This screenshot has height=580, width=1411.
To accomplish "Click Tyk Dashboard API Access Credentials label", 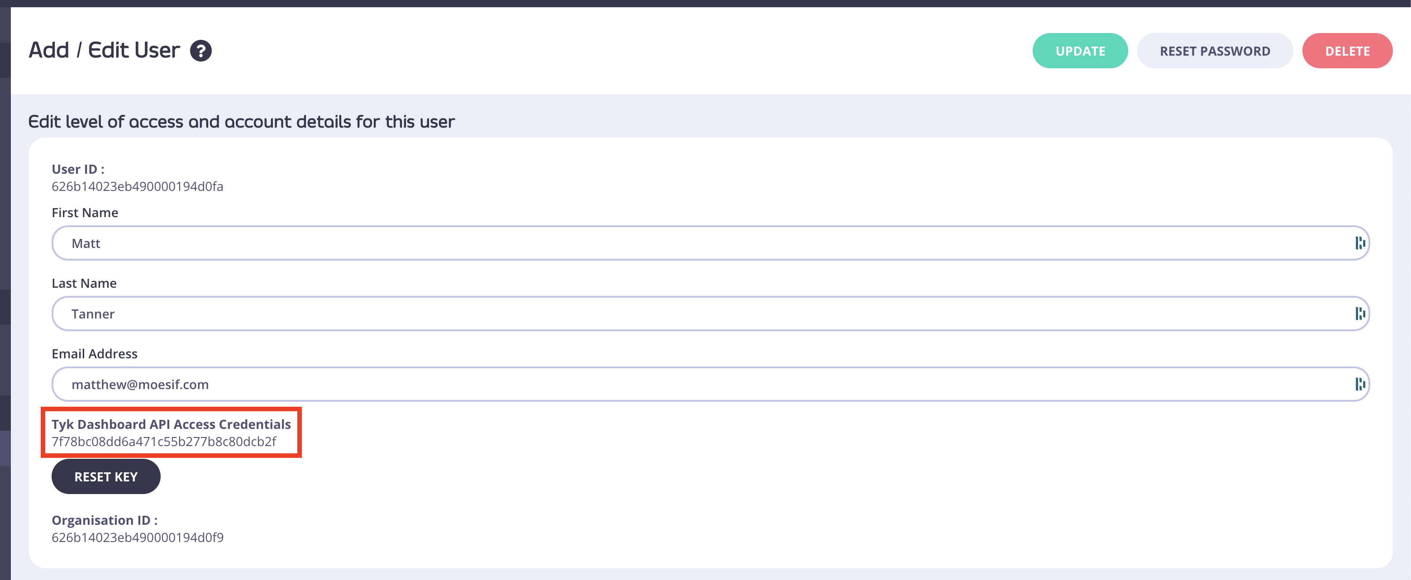I will click(171, 424).
